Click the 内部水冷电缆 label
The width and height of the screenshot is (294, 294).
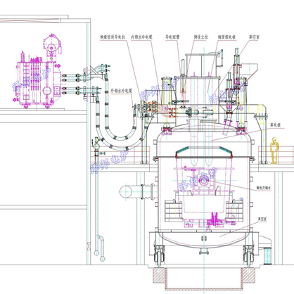click(x=141, y=37)
